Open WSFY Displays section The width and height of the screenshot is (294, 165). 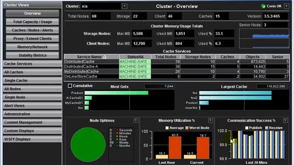click(x=32, y=139)
